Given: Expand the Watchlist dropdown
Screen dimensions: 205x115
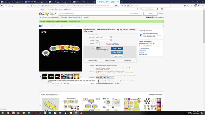Looking at the screenshot, I should click(x=144, y=9).
